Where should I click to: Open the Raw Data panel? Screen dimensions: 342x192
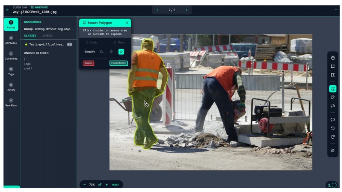(x=11, y=102)
